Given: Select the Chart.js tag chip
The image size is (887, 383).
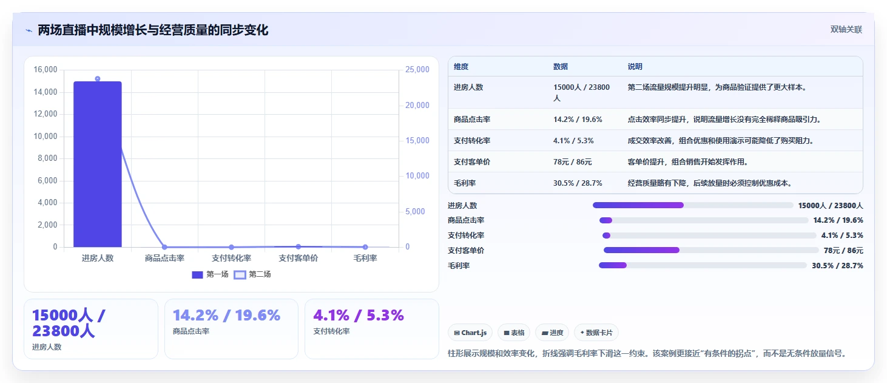Looking at the screenshot, I should pos(470,333).
